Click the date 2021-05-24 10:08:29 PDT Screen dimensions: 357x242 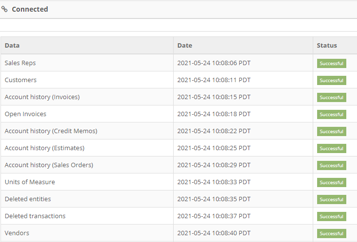point(214,165)
